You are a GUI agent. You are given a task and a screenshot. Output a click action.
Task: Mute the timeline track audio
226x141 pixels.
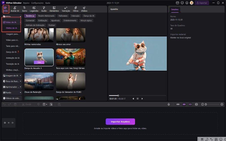pyautogui.click(x=13, y=123)
